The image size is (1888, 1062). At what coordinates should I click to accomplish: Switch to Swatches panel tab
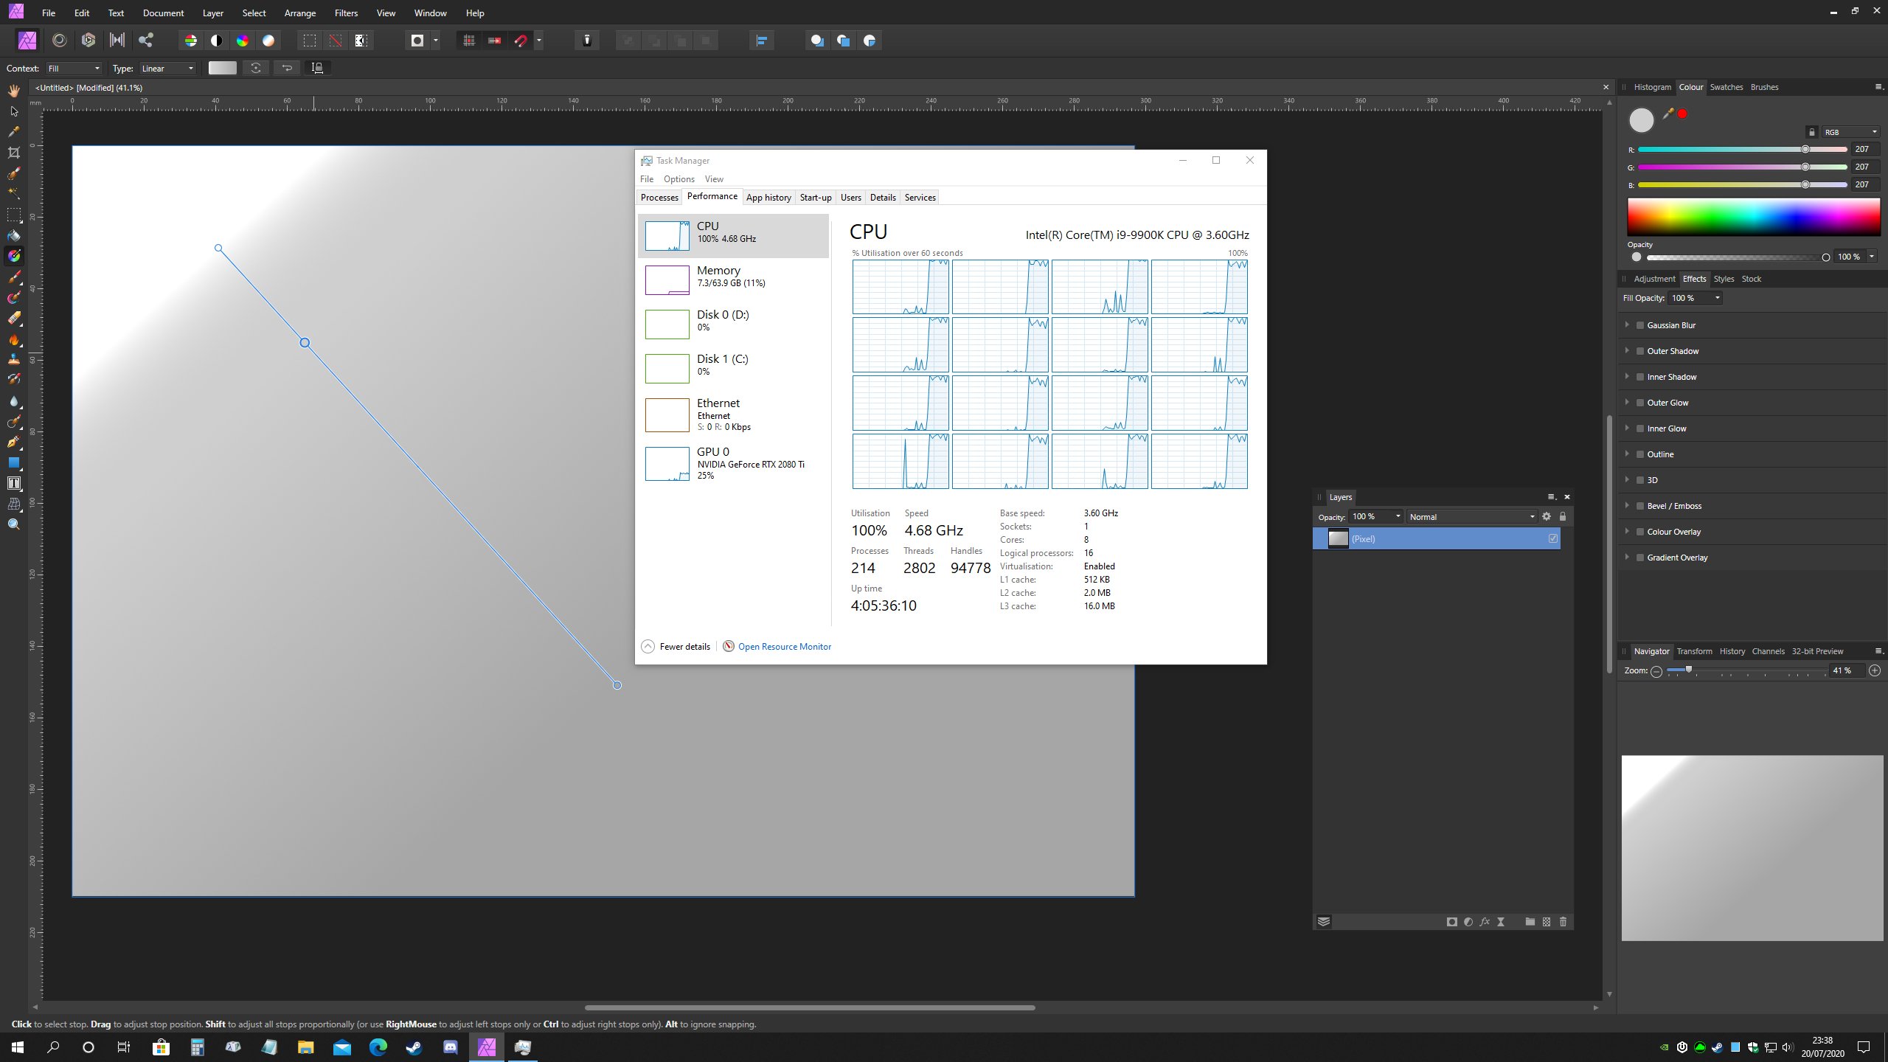(1726, 87)
